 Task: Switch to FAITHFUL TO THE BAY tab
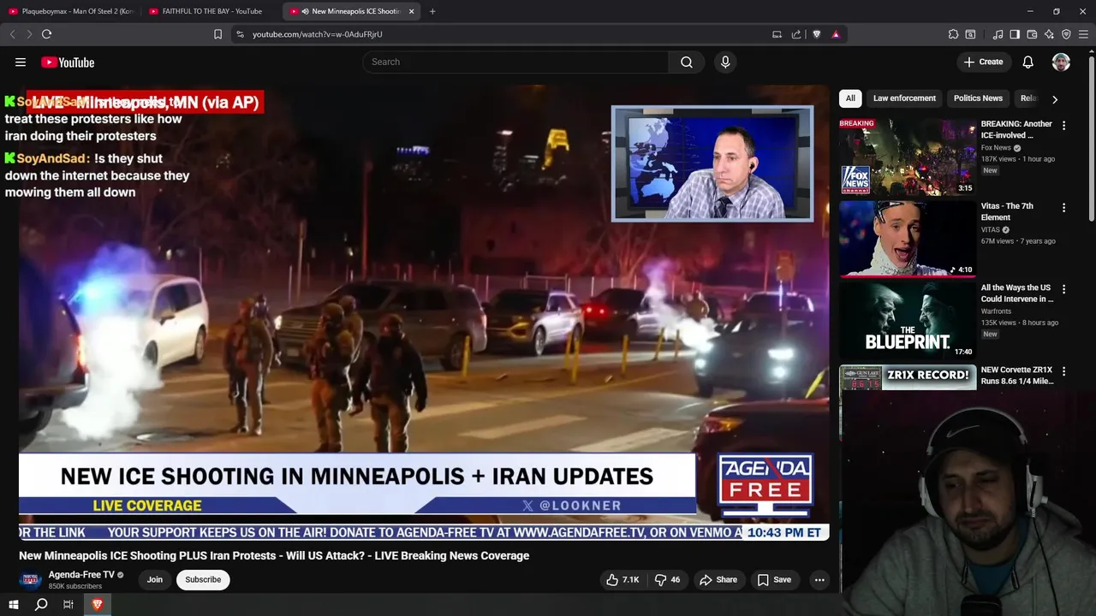pos(211,11)
